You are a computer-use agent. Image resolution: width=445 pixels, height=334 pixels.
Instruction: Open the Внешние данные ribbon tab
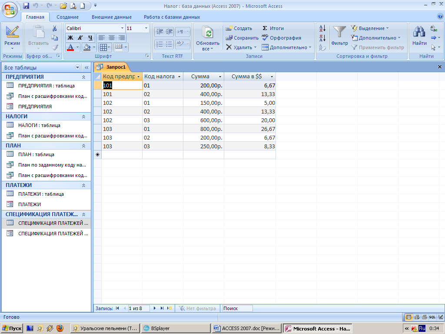point(112,17)
